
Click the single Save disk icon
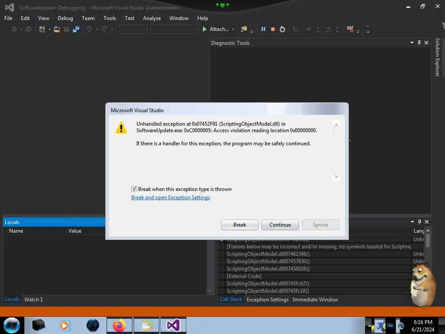[x=66, y=29]
